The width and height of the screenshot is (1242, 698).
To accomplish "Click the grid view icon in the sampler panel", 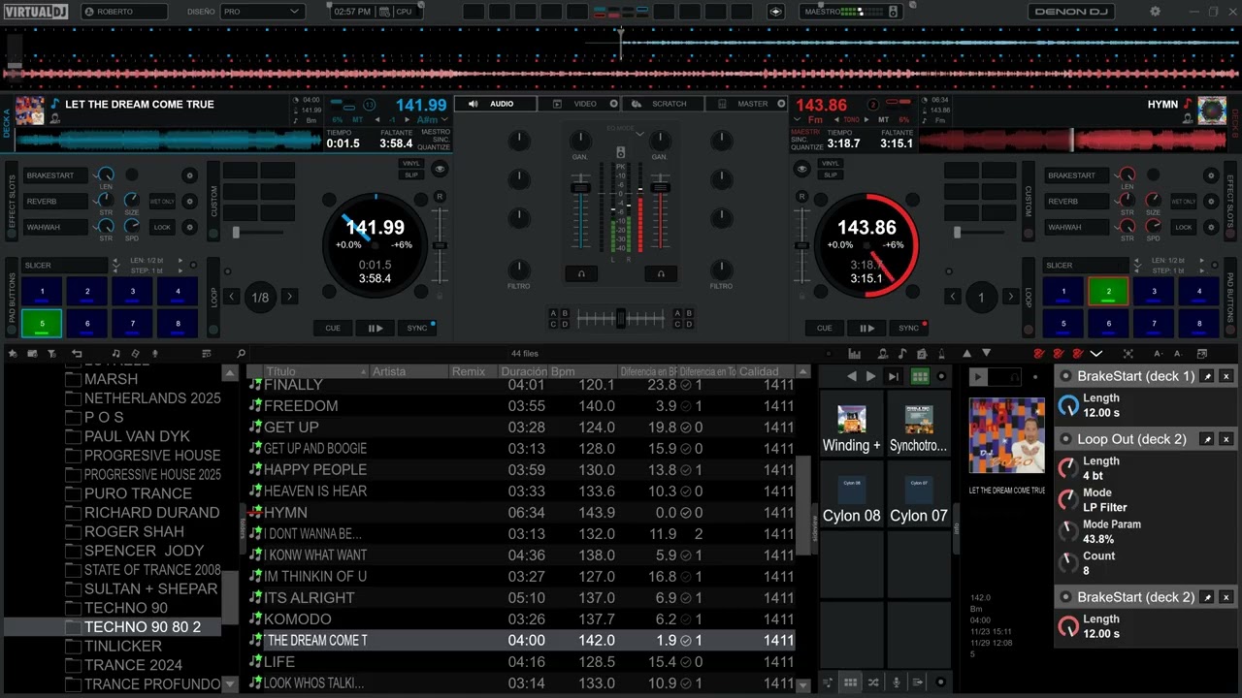I will 919,376.
